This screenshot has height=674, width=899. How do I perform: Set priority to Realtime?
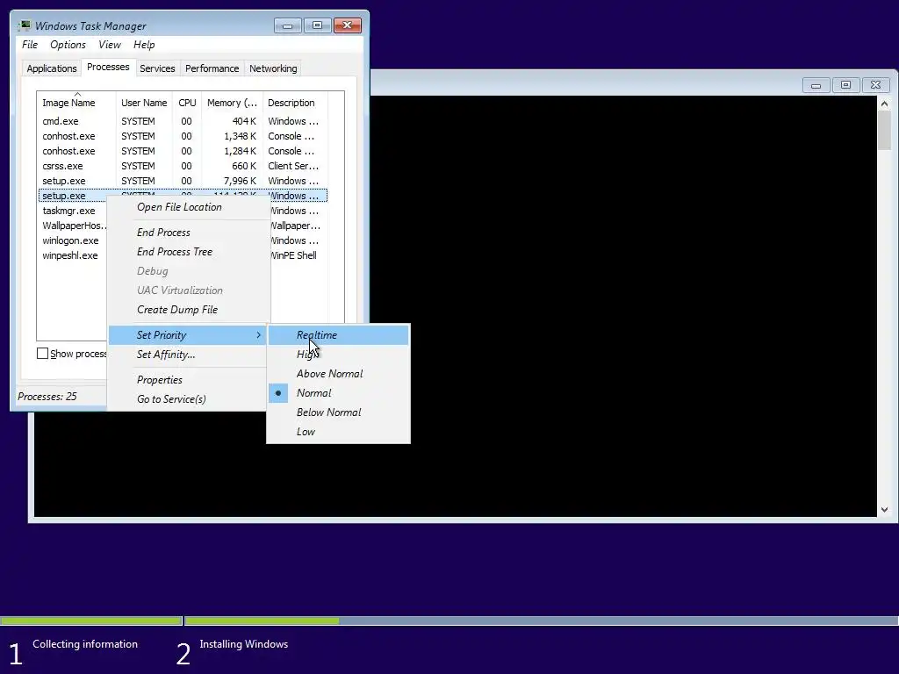click(x=338, y=335)
